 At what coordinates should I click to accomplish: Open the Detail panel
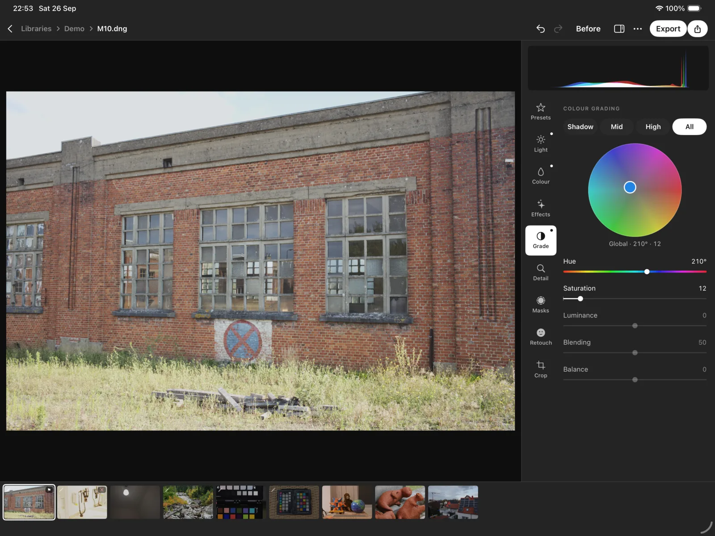click(x=541, y=272)
